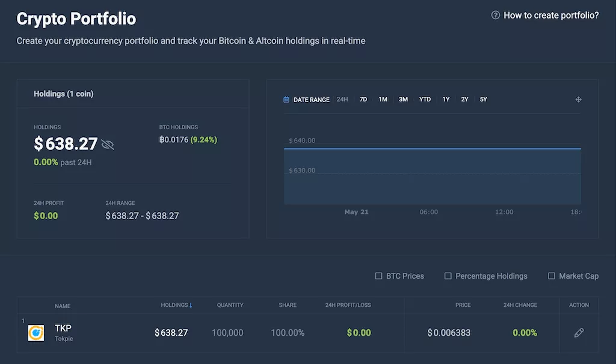Click the 24H PROFIT/LOSS column header
616x364 pixels.
tap(348, 305)
